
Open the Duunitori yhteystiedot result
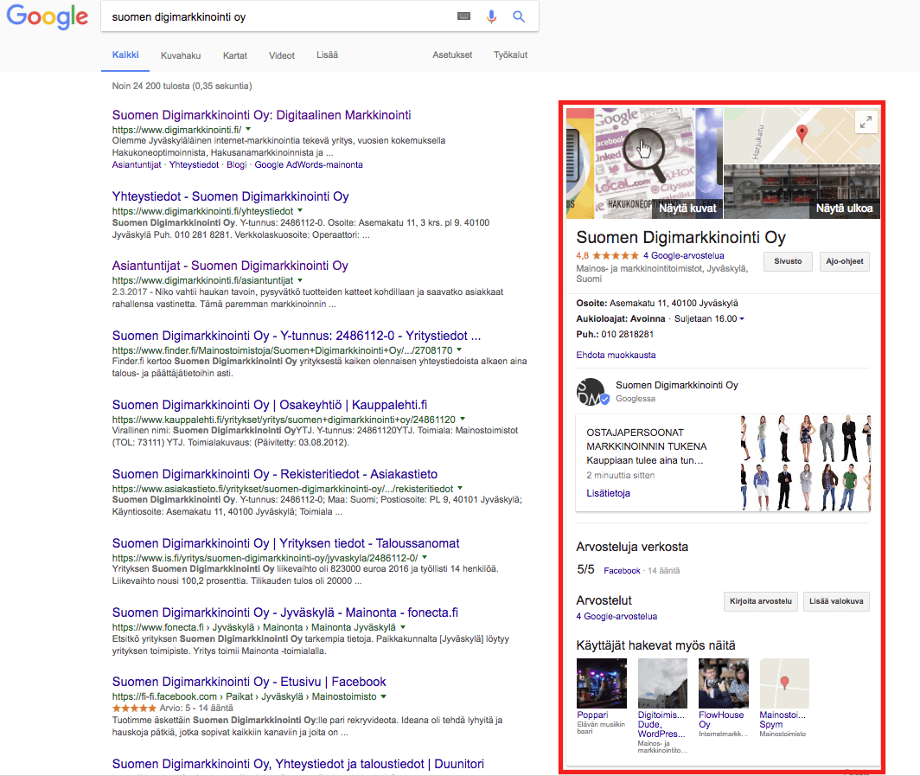(298, 764)
